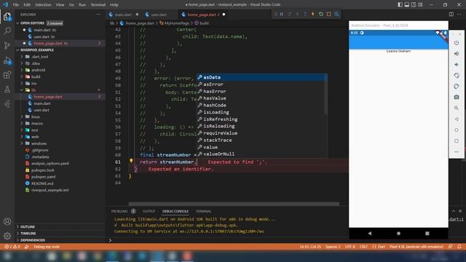Screen dimensions: 466x262
Task: Open the File menu
Action: pyautogui.click(x=16, y=5)
